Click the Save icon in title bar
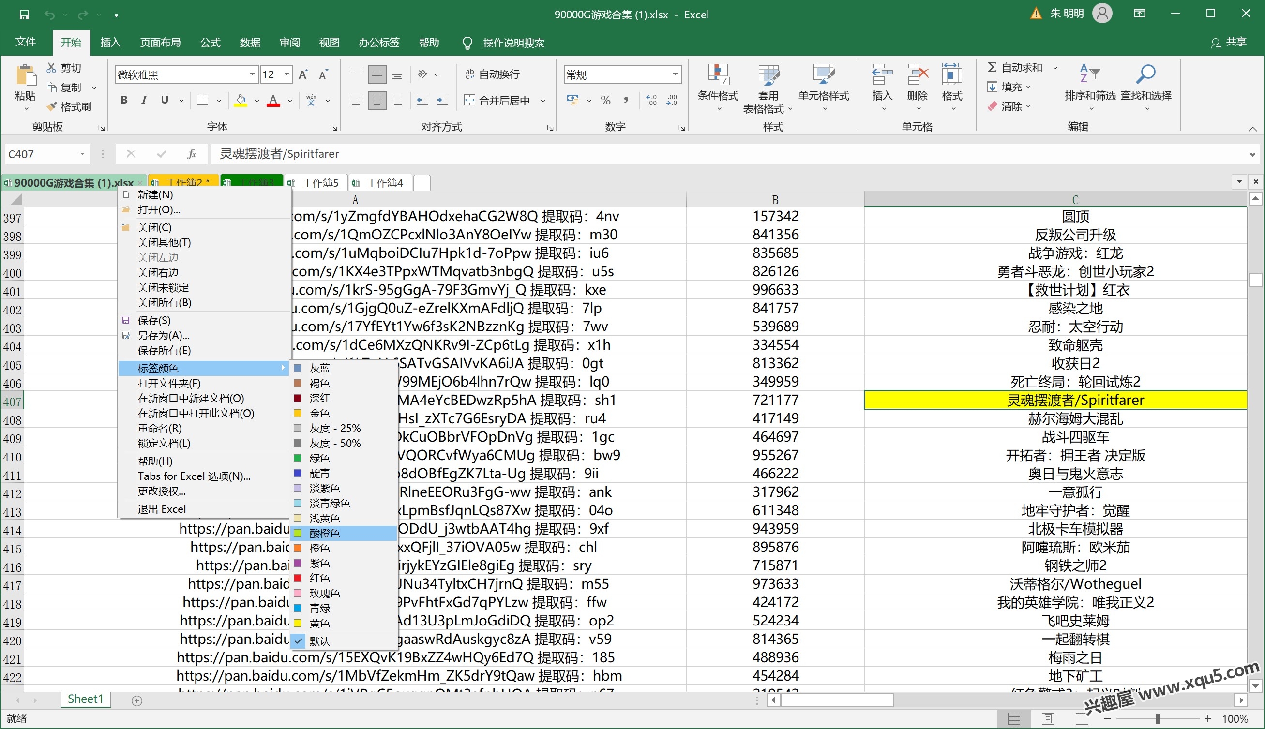Image resolution: width=1265 pixels, height=729 pixels. tap(24, 15)
